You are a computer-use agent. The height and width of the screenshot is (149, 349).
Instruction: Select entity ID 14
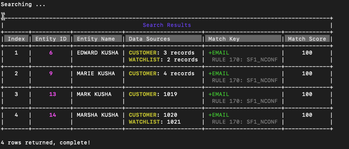click(53, 115)
